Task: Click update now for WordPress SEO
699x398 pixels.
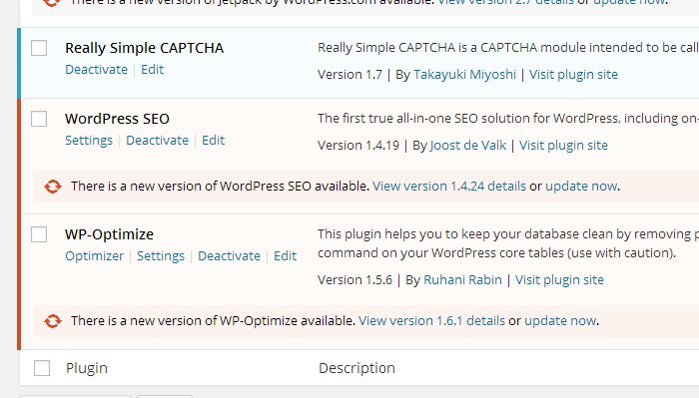Action: click(581, 187)
